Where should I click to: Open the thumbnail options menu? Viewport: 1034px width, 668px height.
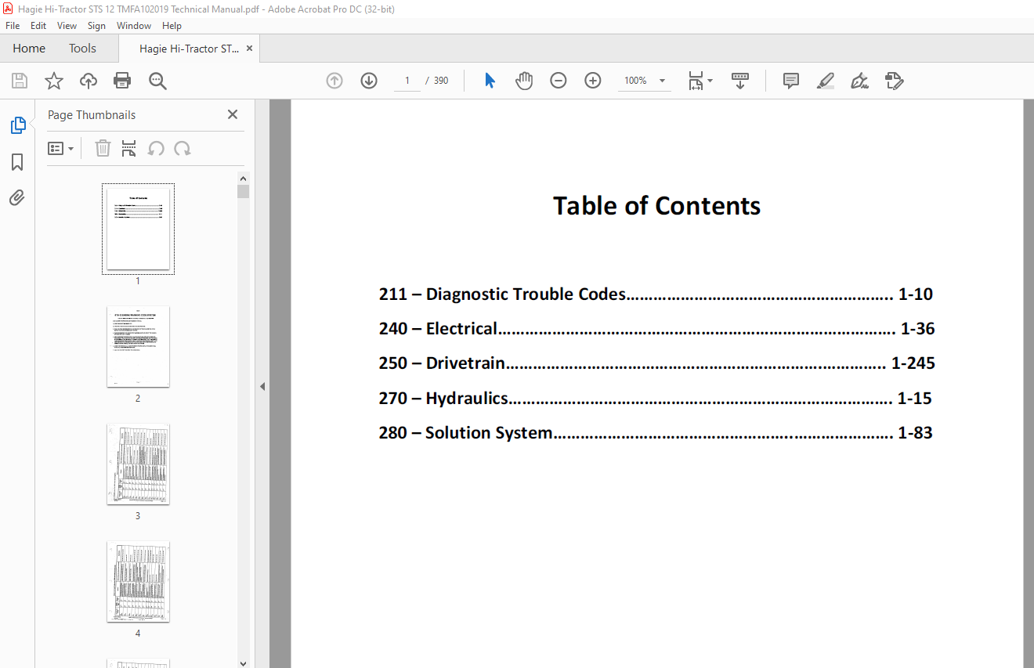[60, 148]
